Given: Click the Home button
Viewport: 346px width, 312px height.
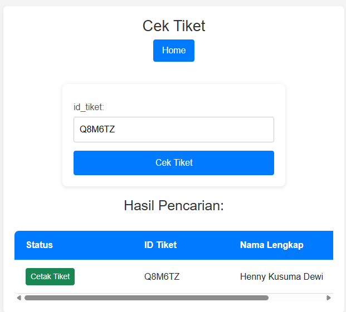Looking at the screenshot, I should click(174, 51).
